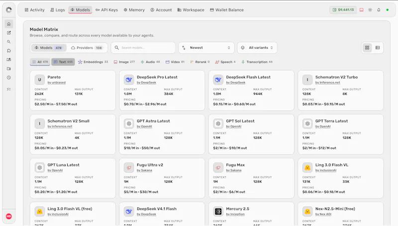Screen dimensions: 398x226
Task: Select the Models tab in top navigation
Action: click(80, 10)
